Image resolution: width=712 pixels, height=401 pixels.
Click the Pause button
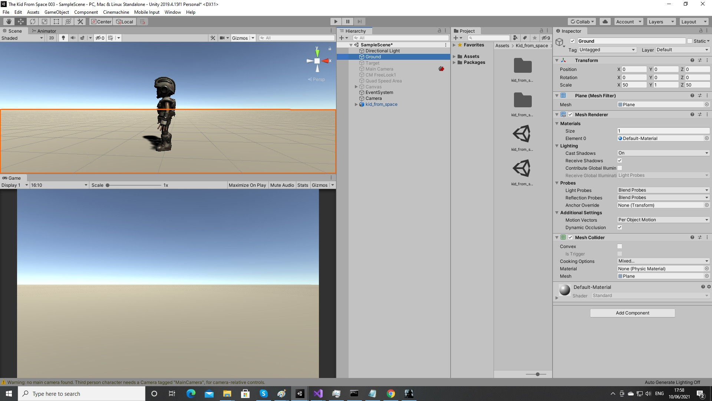pyautogui.click(x=347, y=22)
